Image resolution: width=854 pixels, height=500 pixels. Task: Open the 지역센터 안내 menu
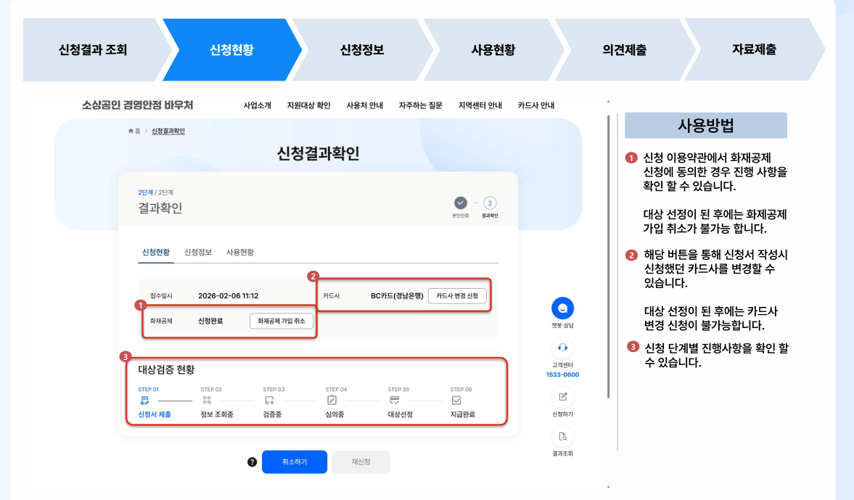click(480, 106)
